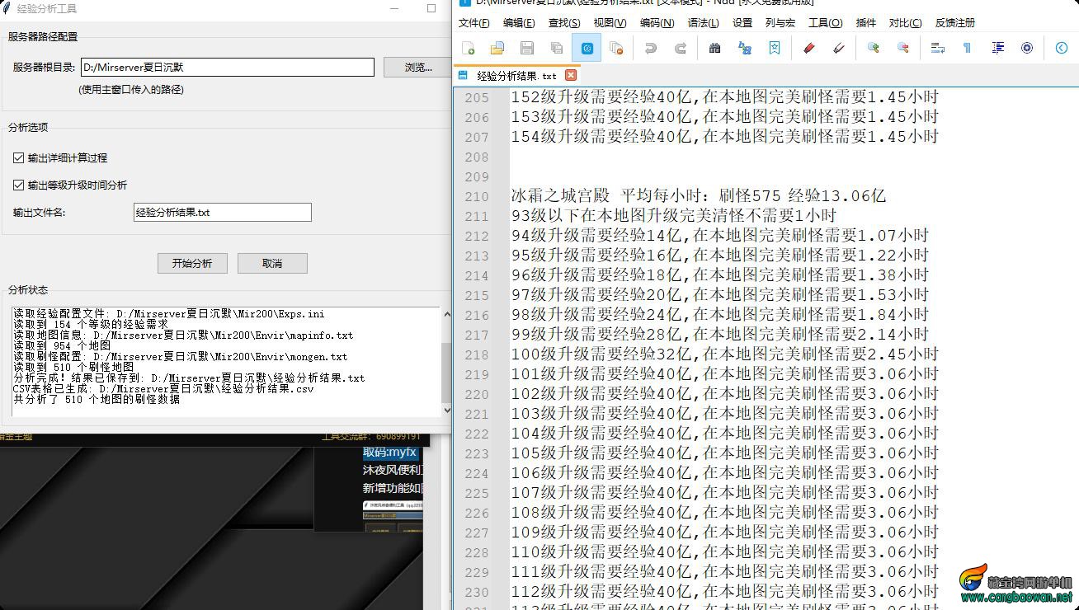Open the 编辑(E) menu
This screenshot has width=1079, height=610.
click(519, 22)
